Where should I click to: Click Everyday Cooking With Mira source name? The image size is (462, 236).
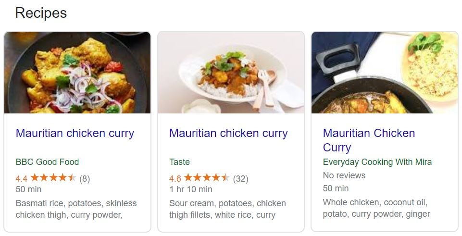click(x=377, y=162)
